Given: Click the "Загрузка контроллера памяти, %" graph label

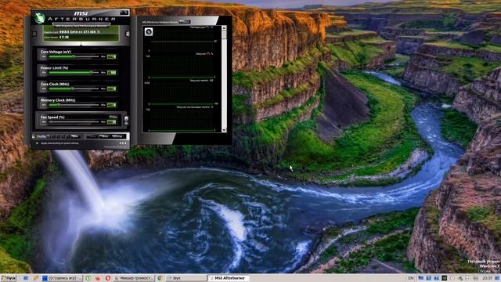Looking at the screenshot, I should tap(195, 107).
